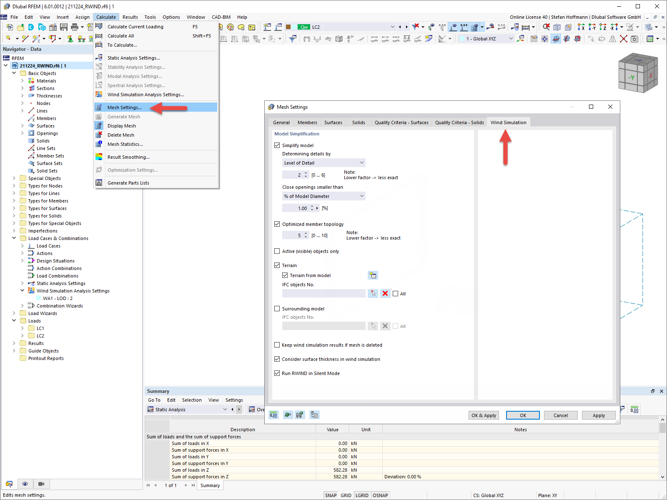
Task: Click the OK & Apply button
Action: [483, 415]
